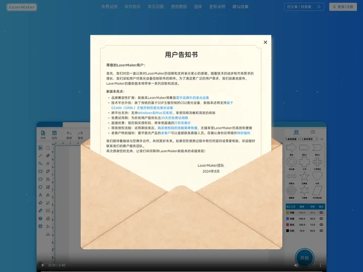Open the 图库 nav item
Image resolution: width=363 pixels, height=272 pixels.
198,7
